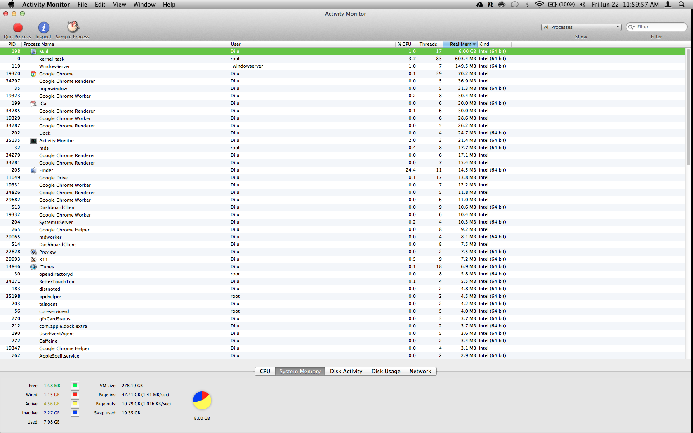The height and width of the screenshot is (433, 693).
Task: Click the green Free memory color swatch
Action: click(75, 385)
